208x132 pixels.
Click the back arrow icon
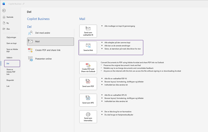4,10
